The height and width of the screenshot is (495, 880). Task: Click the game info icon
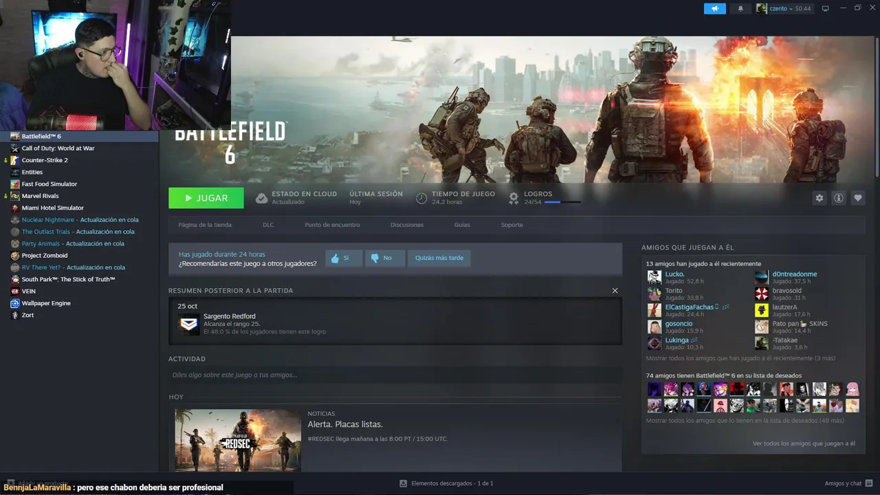click(839, 198)
